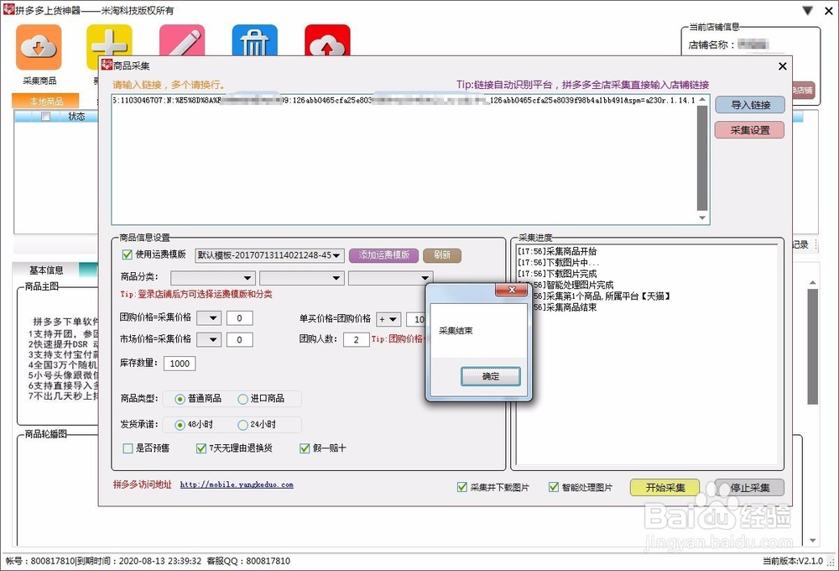The height and width of the screenshot is (571, 839).
Task: Click the red cloud upload icon
Action: click(x=327, y=39)
